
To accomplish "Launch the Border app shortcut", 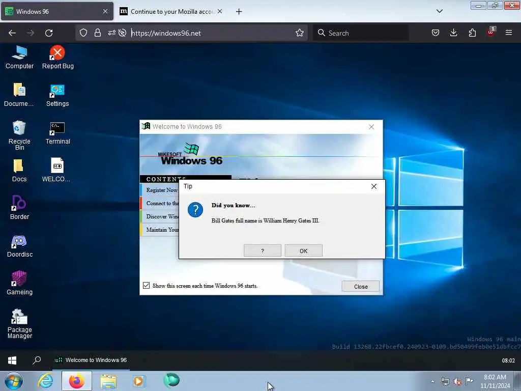I will 19,208.
